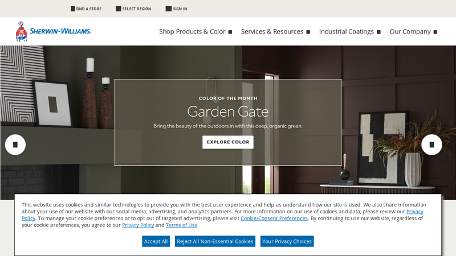Open the Industrial Coatings menu

point(346,32)
